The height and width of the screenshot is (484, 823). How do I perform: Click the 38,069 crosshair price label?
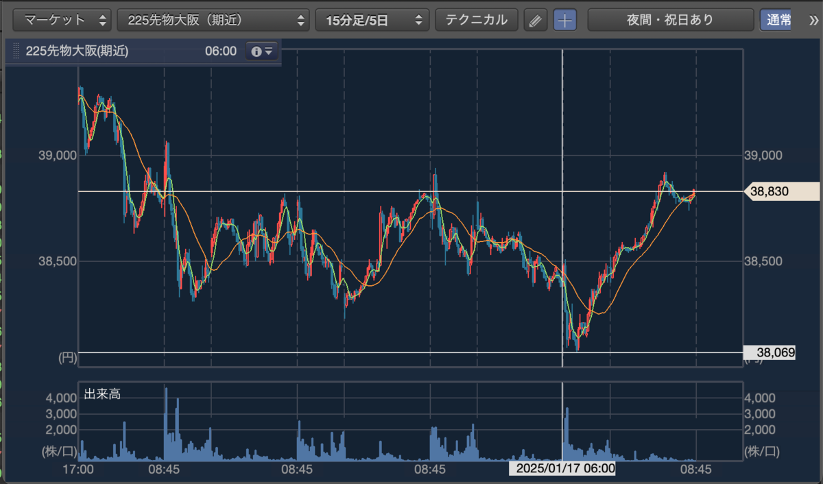click(770, 353)
